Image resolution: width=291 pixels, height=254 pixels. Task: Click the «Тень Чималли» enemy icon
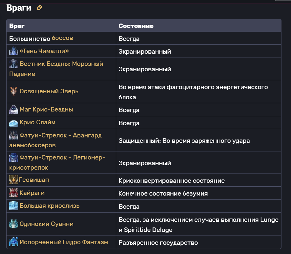coord(14,51)
